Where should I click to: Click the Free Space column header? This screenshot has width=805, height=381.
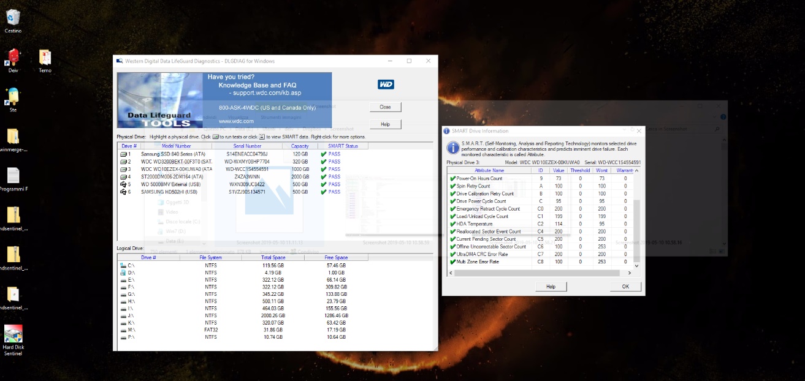click(336, 258)
